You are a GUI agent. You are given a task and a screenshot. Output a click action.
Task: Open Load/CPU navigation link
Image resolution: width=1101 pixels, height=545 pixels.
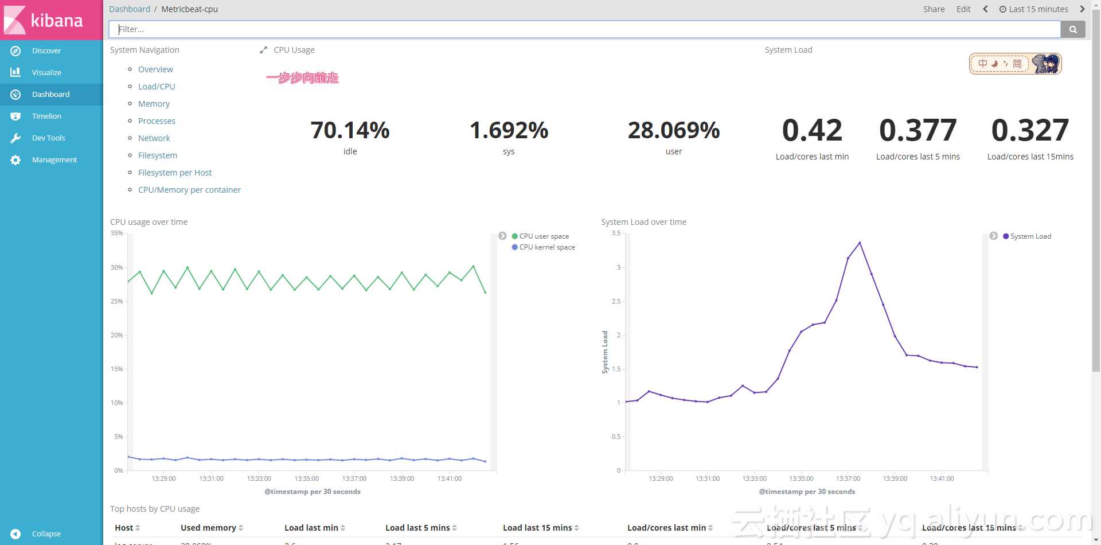(x=157, y=87)
